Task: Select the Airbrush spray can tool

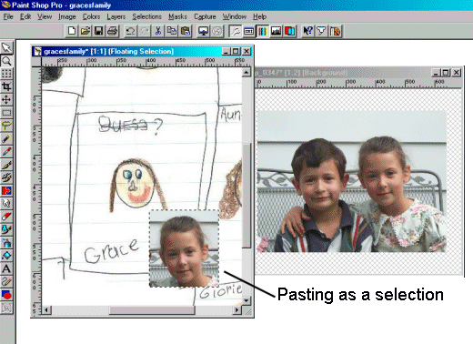Action: [x=6, y=243]
